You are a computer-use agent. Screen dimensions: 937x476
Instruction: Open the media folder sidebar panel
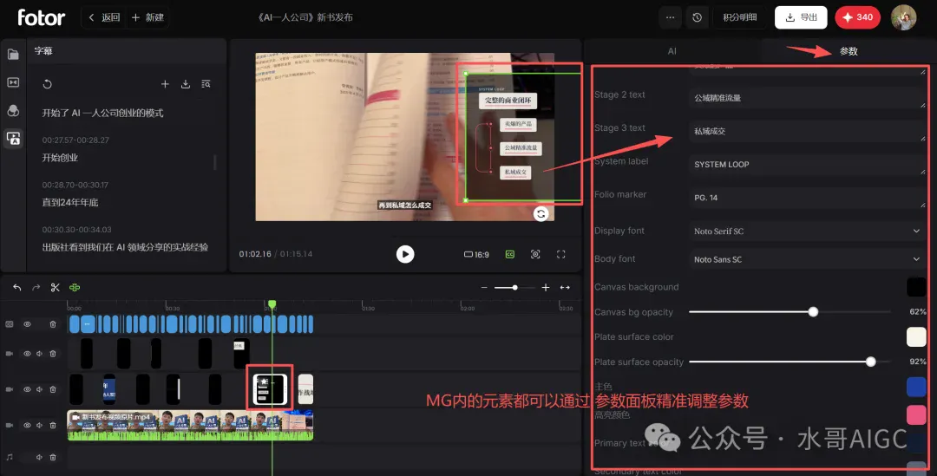coord(13,55)
